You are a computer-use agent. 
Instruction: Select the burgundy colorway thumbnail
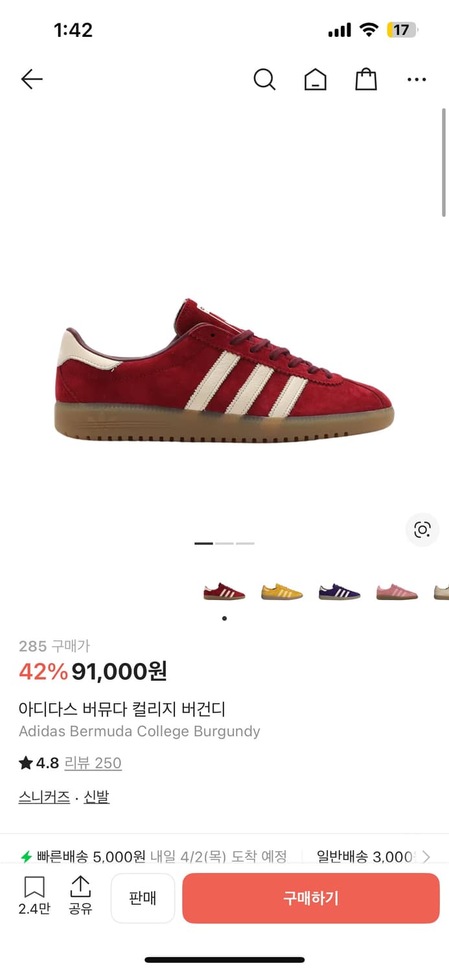224,592
